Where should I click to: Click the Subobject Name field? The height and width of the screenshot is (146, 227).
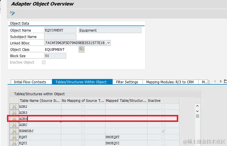click(60, 37)
